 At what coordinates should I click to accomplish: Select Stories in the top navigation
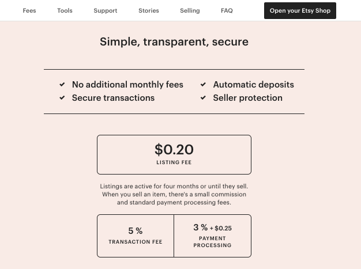click(x=149, y=10)
